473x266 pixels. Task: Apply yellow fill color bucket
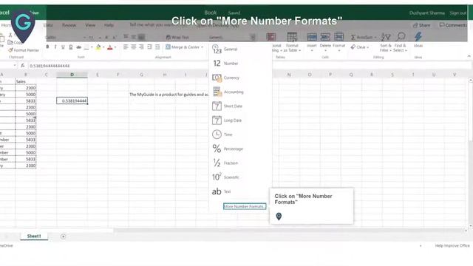(x=98, y=47)
